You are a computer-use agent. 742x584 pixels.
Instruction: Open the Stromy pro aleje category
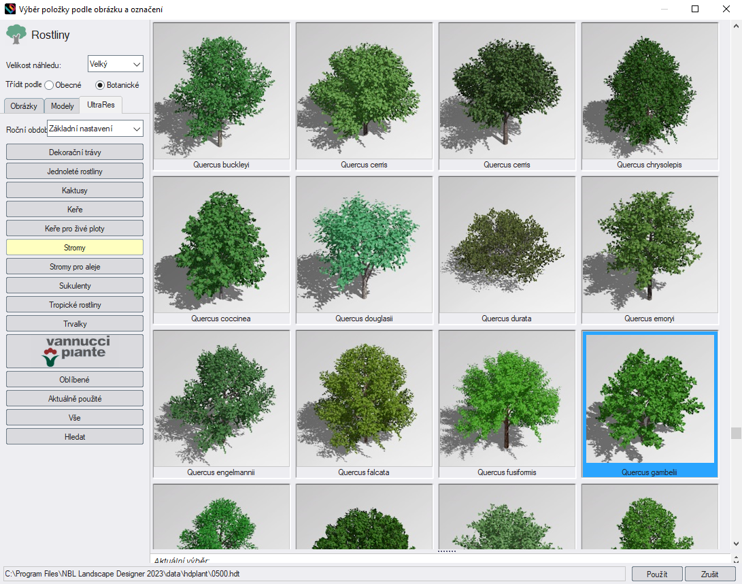tap(75, 266)
